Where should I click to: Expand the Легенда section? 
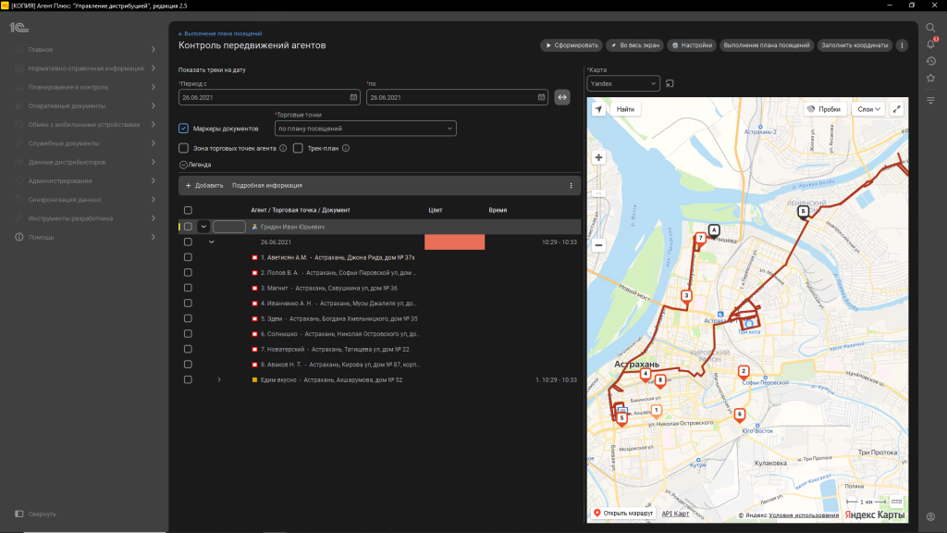pos(183,165)
